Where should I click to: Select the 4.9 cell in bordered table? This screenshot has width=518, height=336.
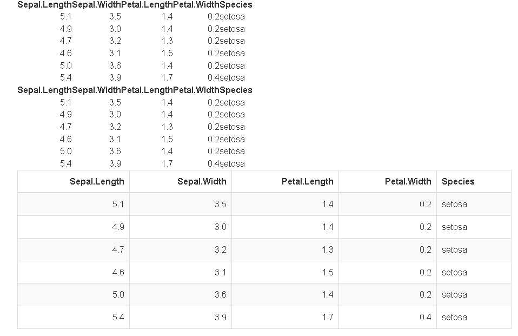[74, 227]
